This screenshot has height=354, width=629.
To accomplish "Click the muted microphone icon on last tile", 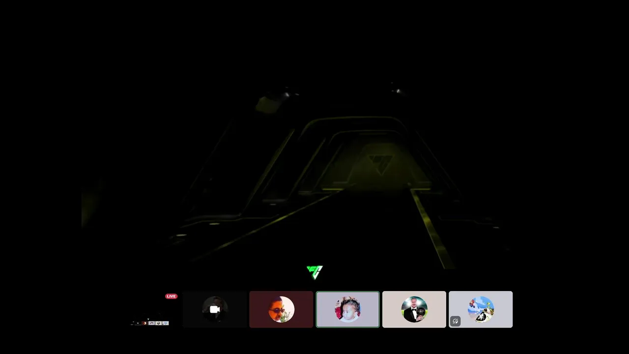I will click(x=456, y=322).
